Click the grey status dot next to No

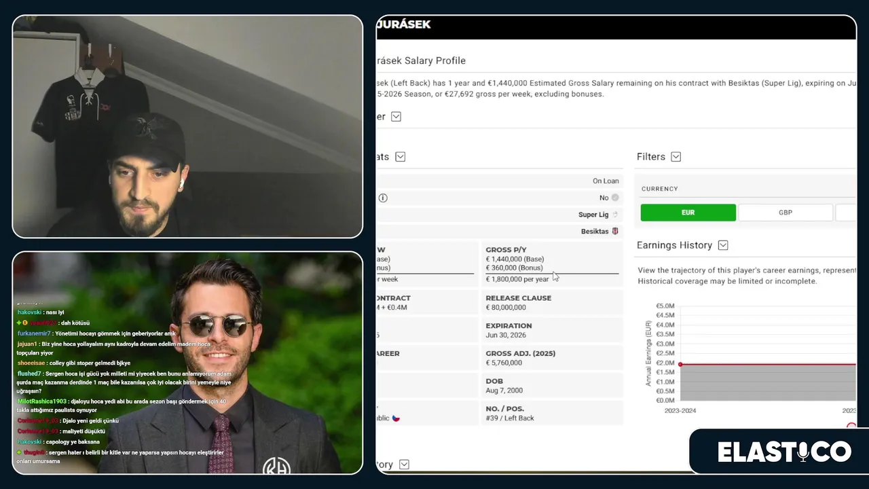click(615, 198)
